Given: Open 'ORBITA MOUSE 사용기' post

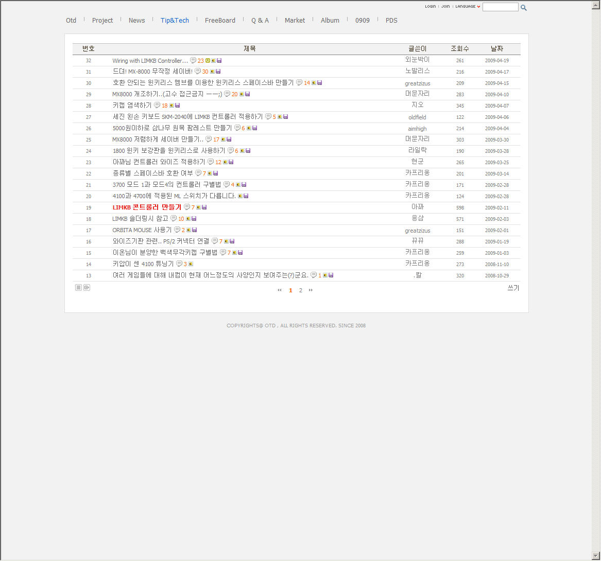Looking at the screenshot, I should [142, 230].
